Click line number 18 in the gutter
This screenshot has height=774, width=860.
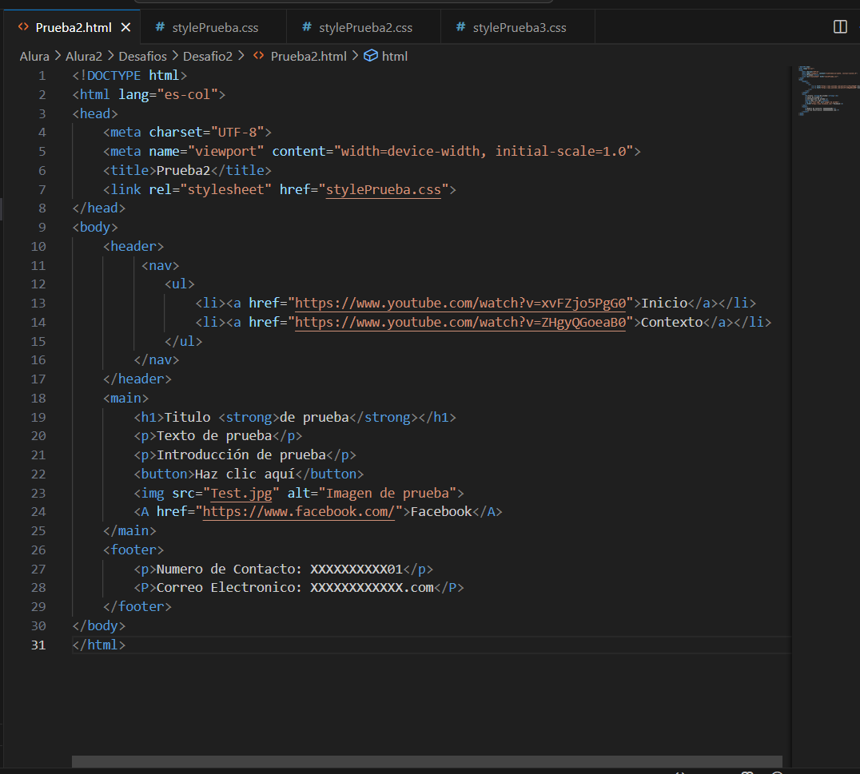tap(38, 399)
